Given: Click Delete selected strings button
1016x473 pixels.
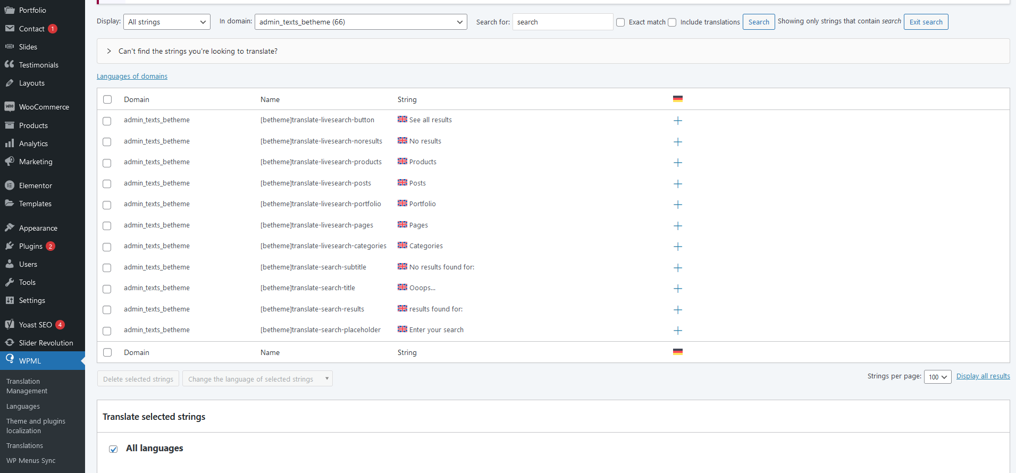Looking at the screenshot, I should pos(138,379).
